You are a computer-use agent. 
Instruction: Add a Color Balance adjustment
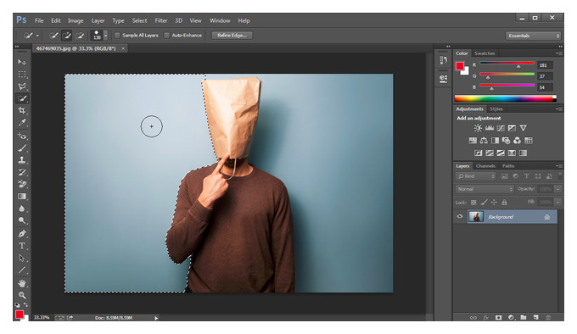[484, 141]
